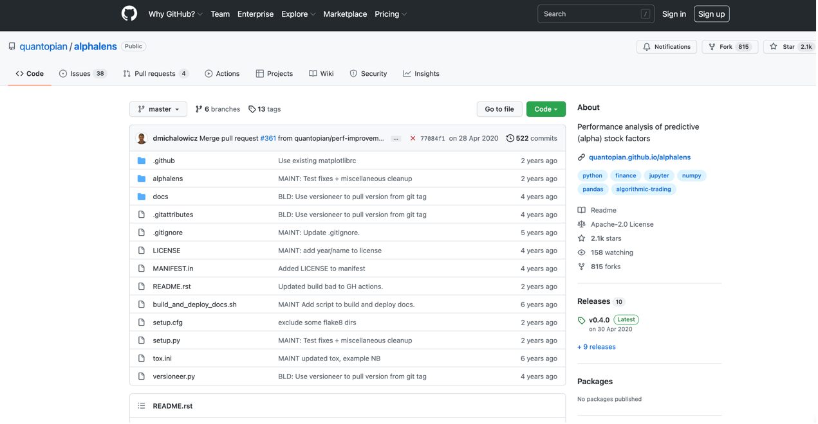Open the commit history clock icon
Screen dimensions: 818x424
pos(510,138)
